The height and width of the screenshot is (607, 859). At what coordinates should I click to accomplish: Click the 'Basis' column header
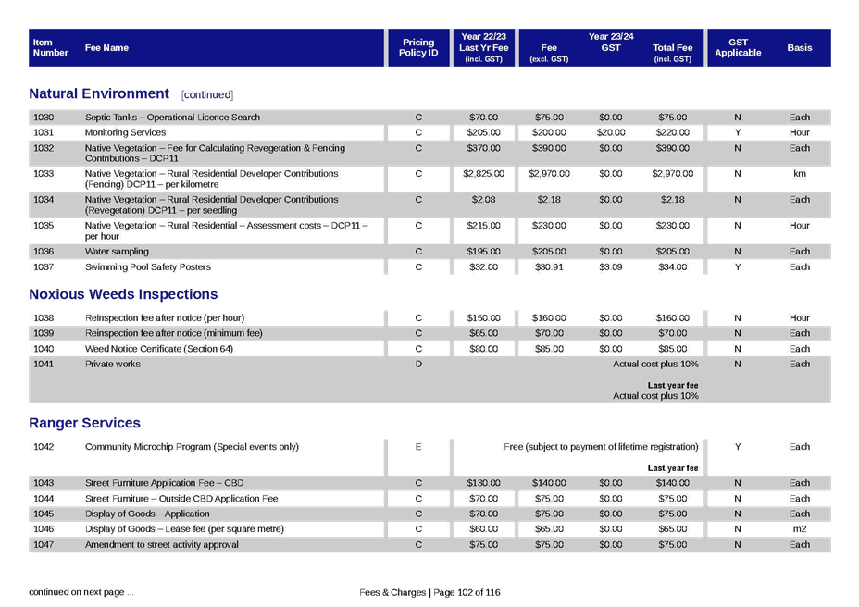pos(800,48)
